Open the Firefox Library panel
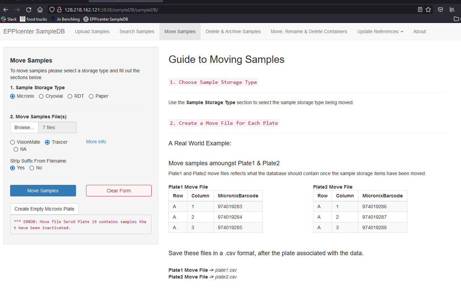 452,9
